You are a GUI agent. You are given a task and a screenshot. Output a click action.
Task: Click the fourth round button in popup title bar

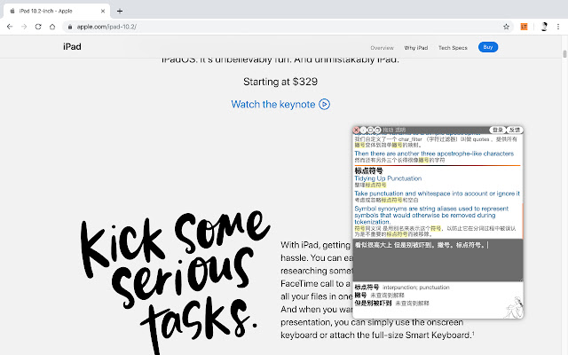point(377,130)
